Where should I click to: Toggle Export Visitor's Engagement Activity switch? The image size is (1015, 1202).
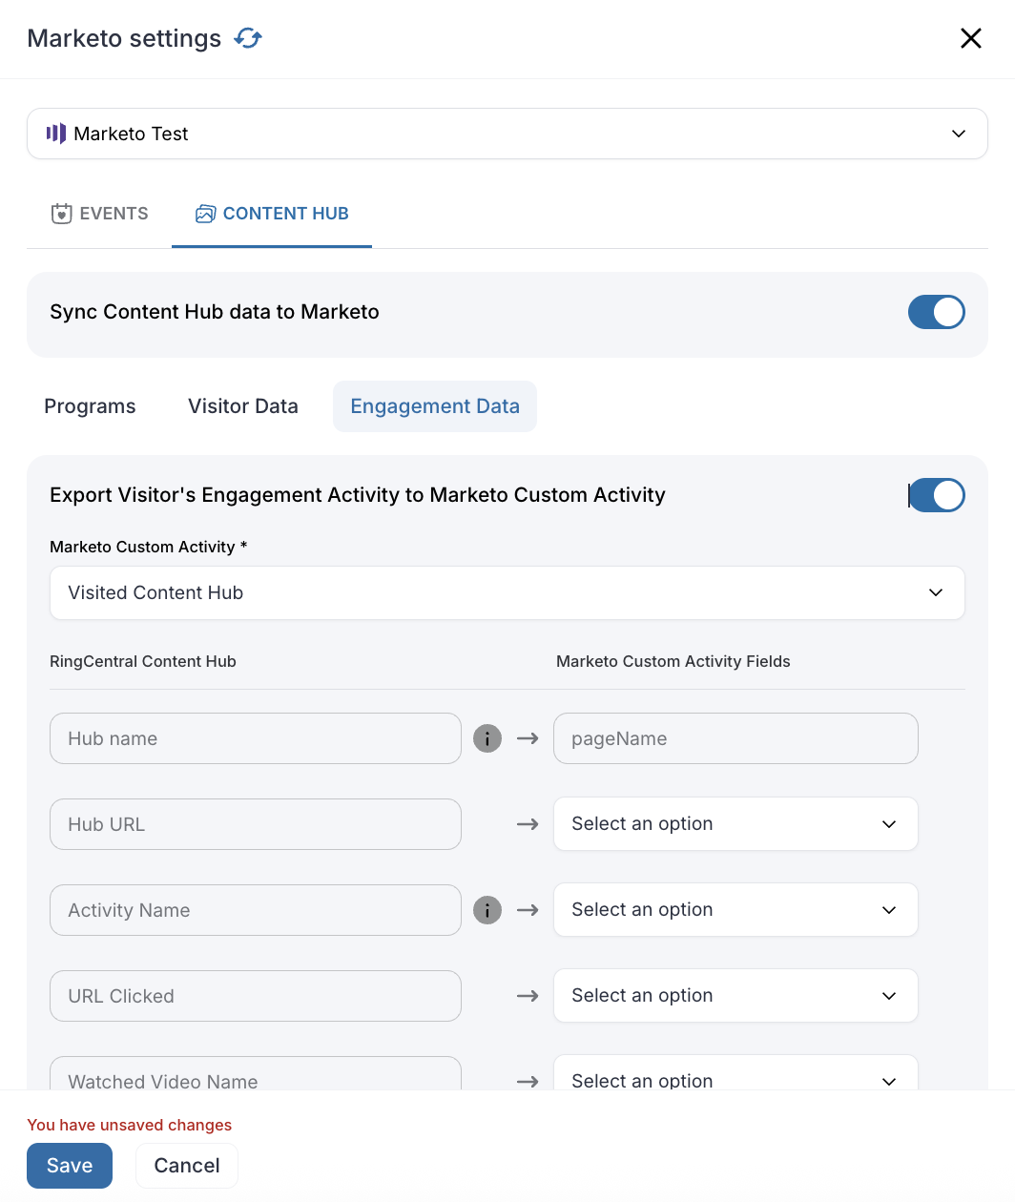click(937, 495)
